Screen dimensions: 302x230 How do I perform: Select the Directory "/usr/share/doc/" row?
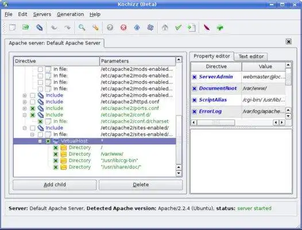(95, 167)
